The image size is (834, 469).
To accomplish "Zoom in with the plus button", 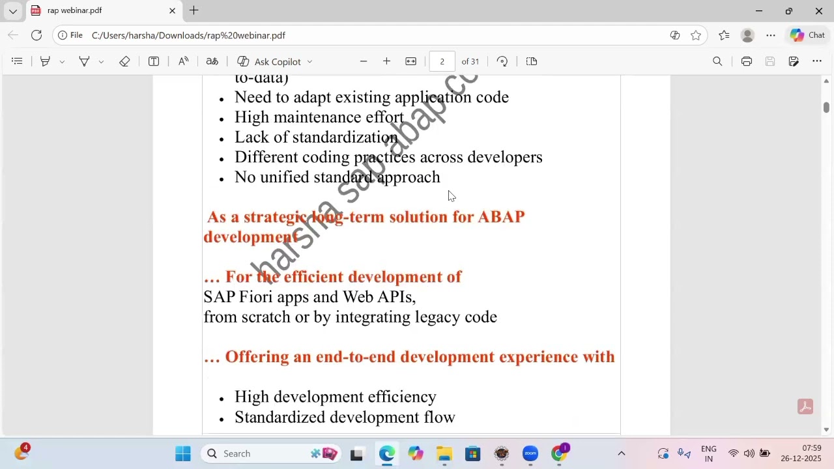I will (x=386, y=61).
